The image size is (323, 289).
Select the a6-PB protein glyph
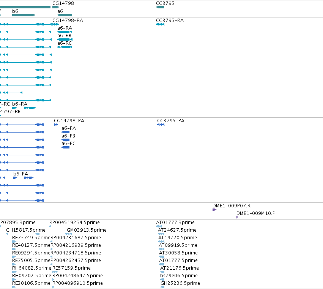click(66, 140)
